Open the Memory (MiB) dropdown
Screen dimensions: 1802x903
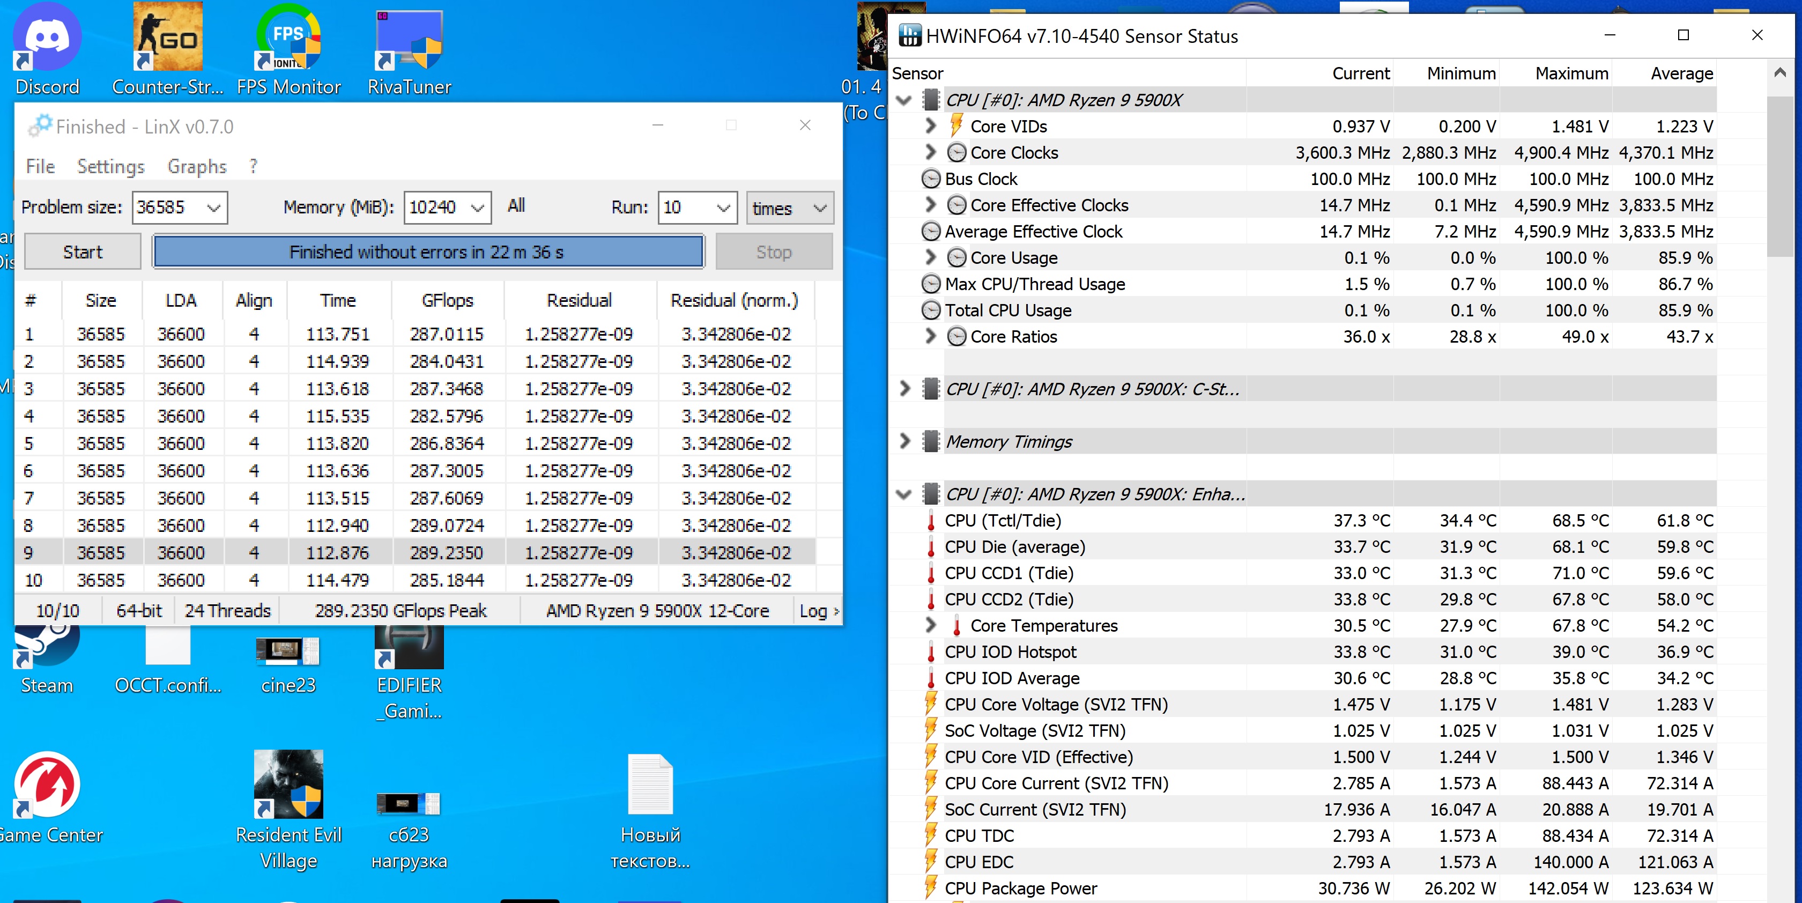click(x=477, y=208)
